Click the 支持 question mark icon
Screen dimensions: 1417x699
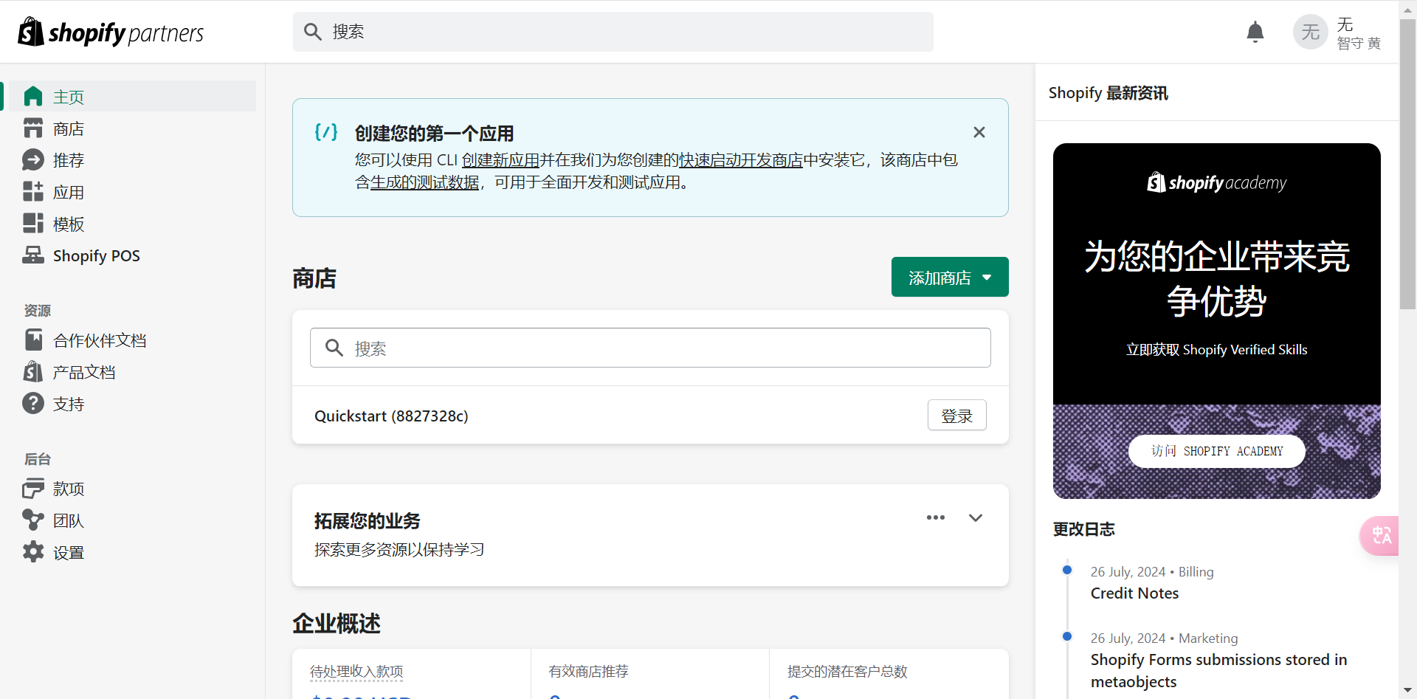(33, 404)
